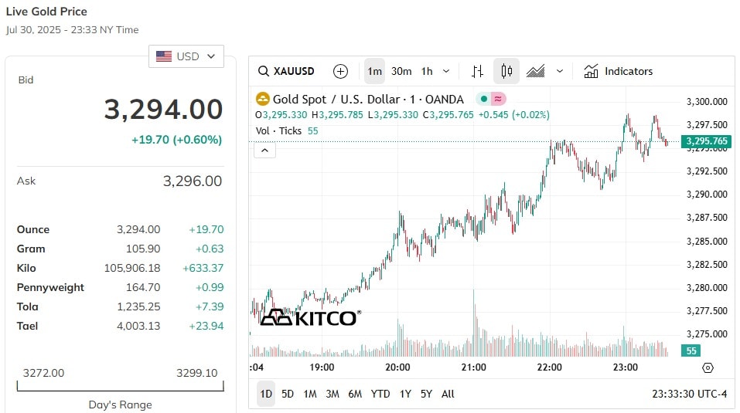The height and width of the screenshot is (413, 740).
Task: Select the 5D range
Action: coord(288,394)
